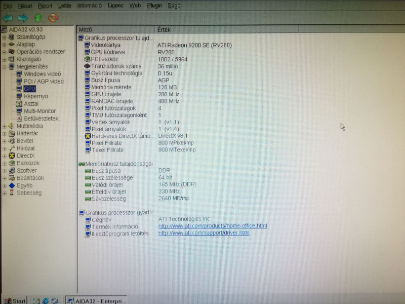Expand the Kiszolgáló tree node
The height and width of the screenshot is (304, 405).
(x=4, y=59)
